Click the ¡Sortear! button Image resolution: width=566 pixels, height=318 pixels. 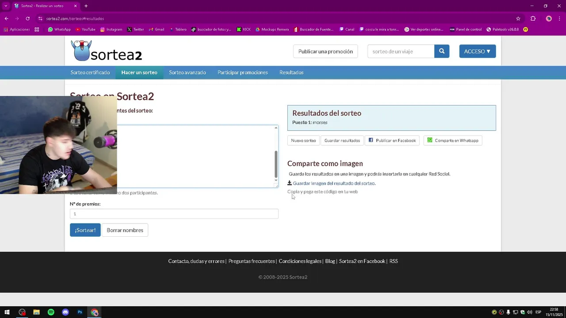[85, 230]
